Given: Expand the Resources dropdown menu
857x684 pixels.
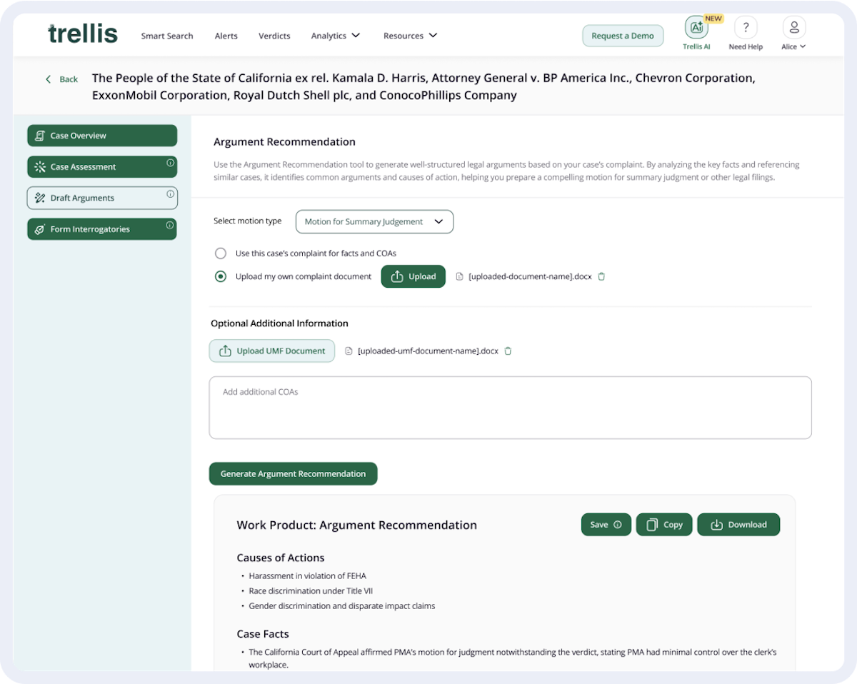Looking at the screenshot, I should coord(411,36).
